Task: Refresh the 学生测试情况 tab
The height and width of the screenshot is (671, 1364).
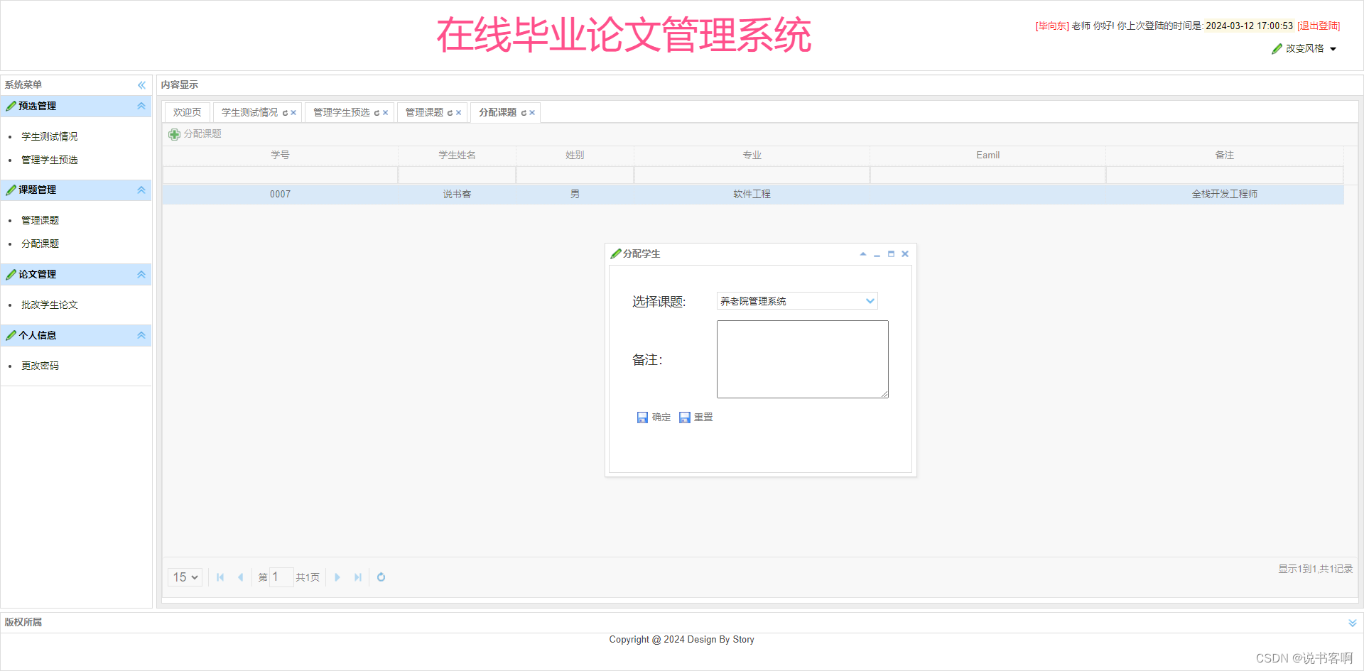Action: click(x=285, y=113)
